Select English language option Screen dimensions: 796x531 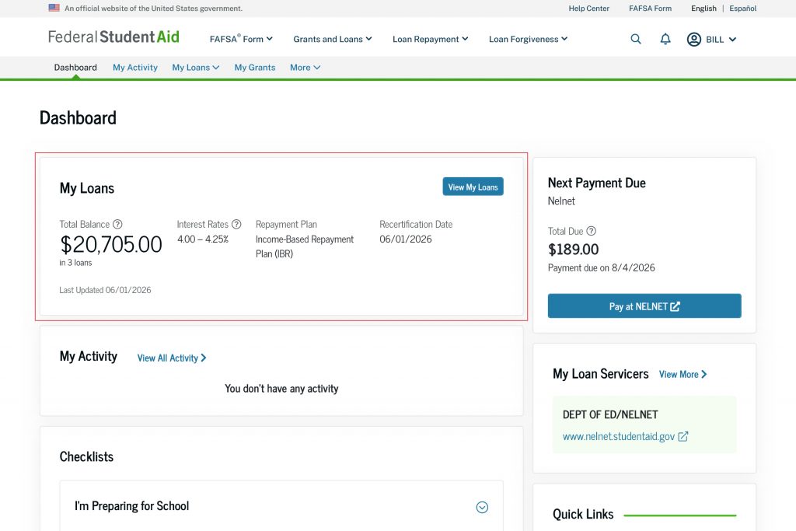[x=703, y=8]
